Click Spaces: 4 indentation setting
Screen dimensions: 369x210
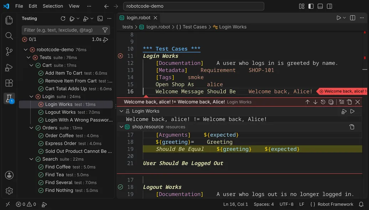click(x=264, y=204)
